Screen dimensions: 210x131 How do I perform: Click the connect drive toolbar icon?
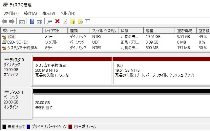(x=50, y=22)
